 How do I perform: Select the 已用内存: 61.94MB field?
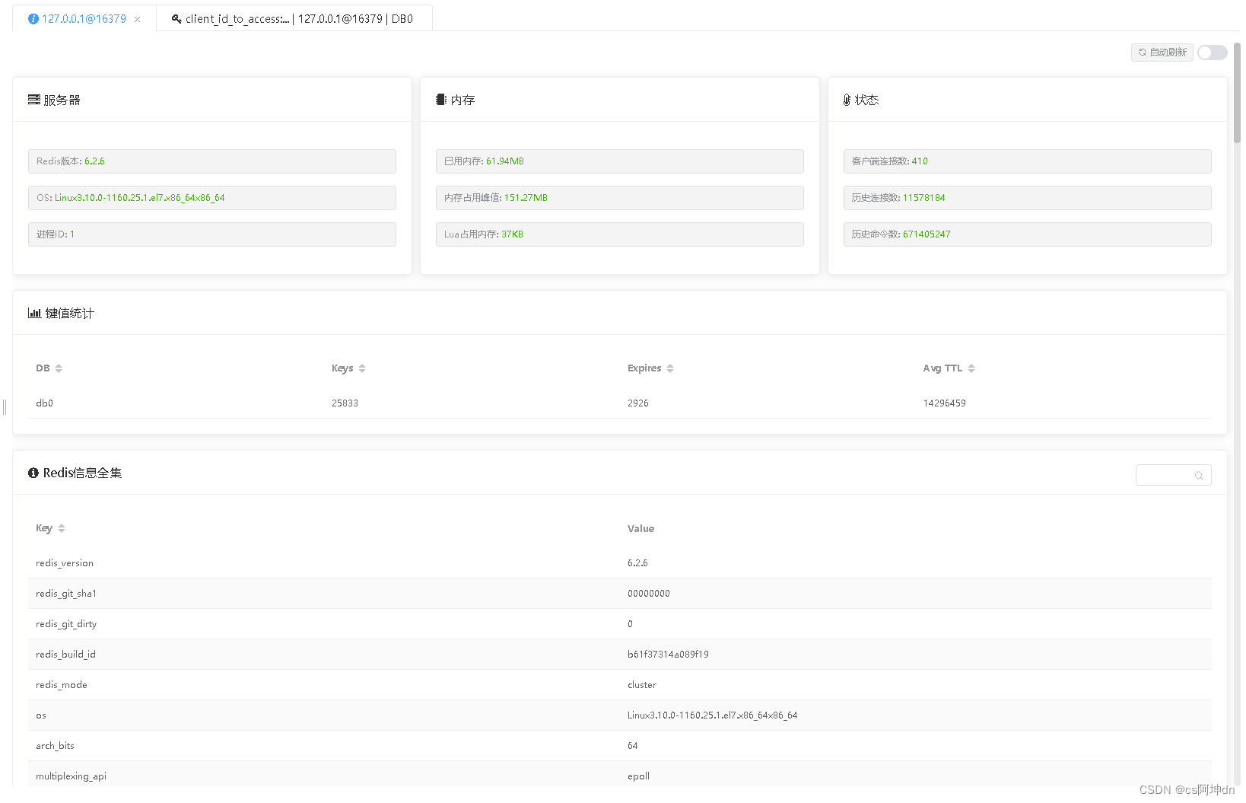pos(620,161)
